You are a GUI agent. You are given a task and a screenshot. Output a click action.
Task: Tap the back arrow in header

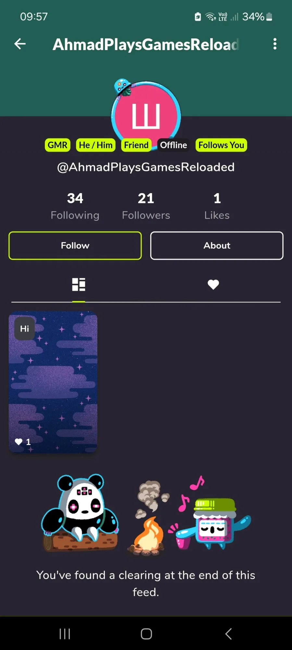[20, 44]
